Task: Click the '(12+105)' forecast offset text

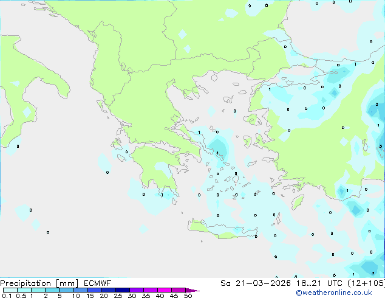Action: pyautogui.click(x=366, y=283)
